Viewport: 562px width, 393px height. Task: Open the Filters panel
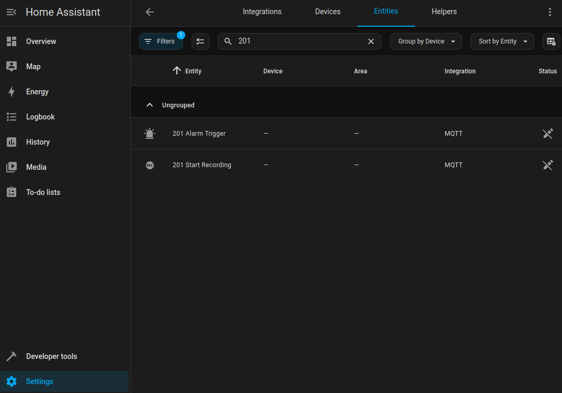(x=161, y=41)
